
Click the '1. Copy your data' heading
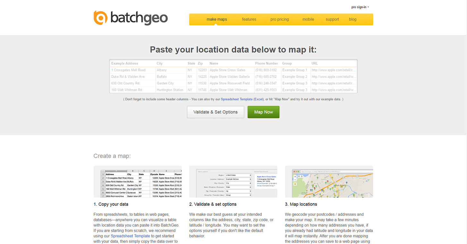coord(111,204)
